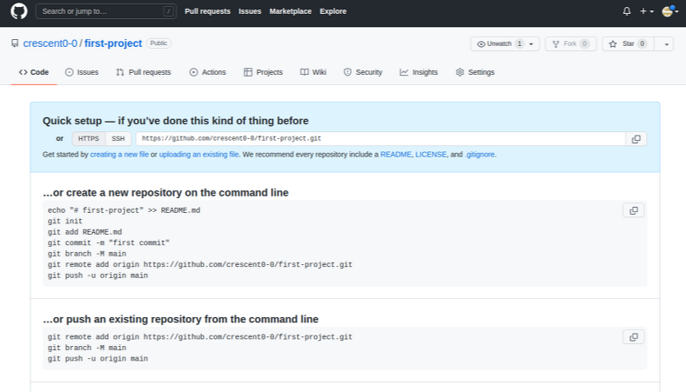The width and height of the screenshot is (686, 392).
Task: Click the 'git commit -m "first commit"' line
Action: point(109,243)
